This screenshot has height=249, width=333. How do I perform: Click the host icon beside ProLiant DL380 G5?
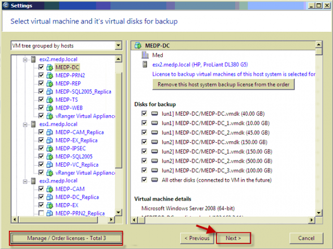pyautogui.click(x=145, y=65)
